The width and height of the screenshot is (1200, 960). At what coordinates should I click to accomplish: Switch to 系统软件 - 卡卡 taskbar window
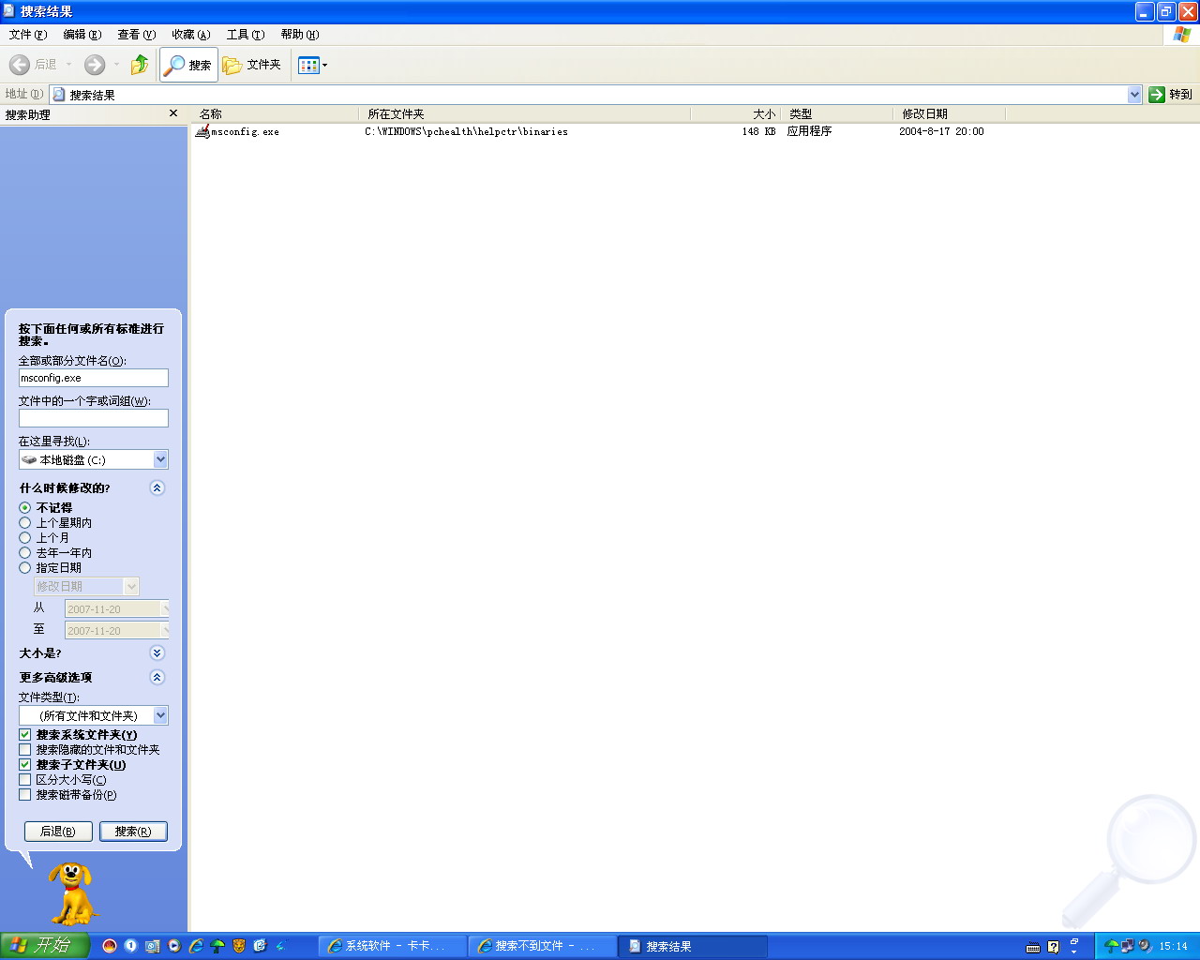[x=393, y=947]
